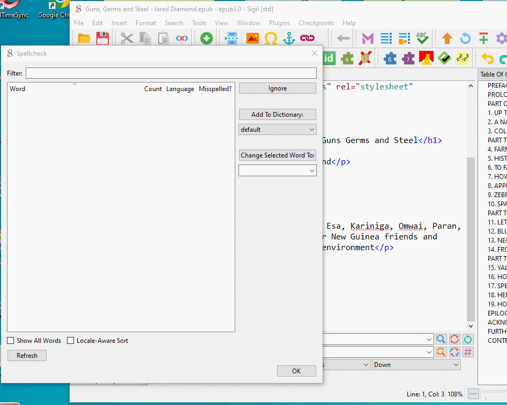Viewport: 507px width, 405px height.
Task: Open the Tools menu
Action: pos(199,23)
